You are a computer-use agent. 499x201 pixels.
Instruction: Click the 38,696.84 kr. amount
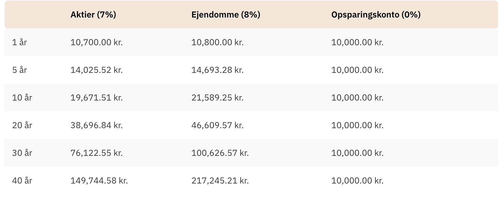97,125
